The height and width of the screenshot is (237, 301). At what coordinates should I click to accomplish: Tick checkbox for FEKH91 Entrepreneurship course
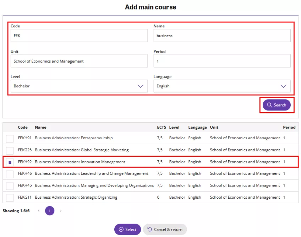10,138
